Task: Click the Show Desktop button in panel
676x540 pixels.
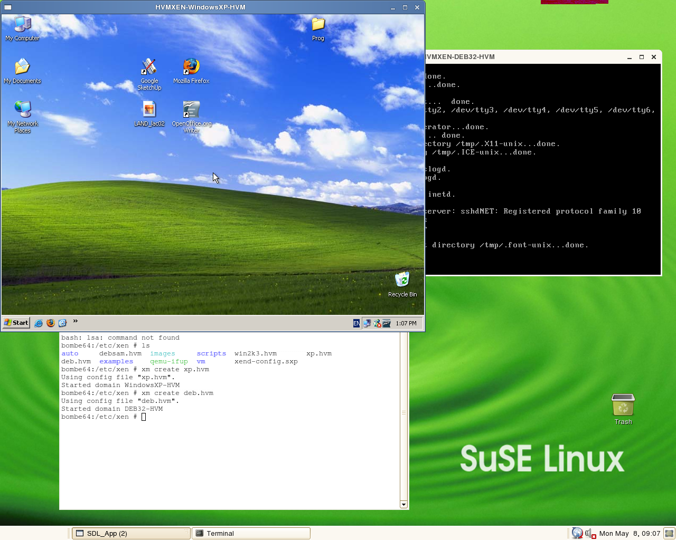Action: 669,533
